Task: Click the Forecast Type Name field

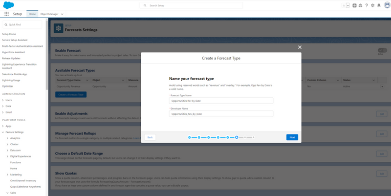Action: pos(221,101)
